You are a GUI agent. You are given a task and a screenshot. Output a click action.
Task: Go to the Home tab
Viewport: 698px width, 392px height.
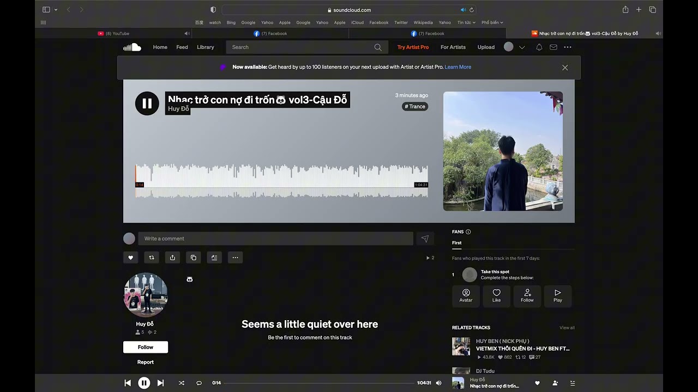tap(160, 47)
